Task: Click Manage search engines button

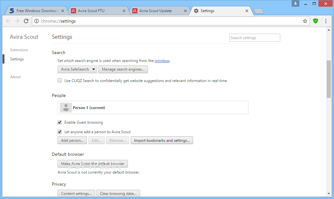Action: 123,69
